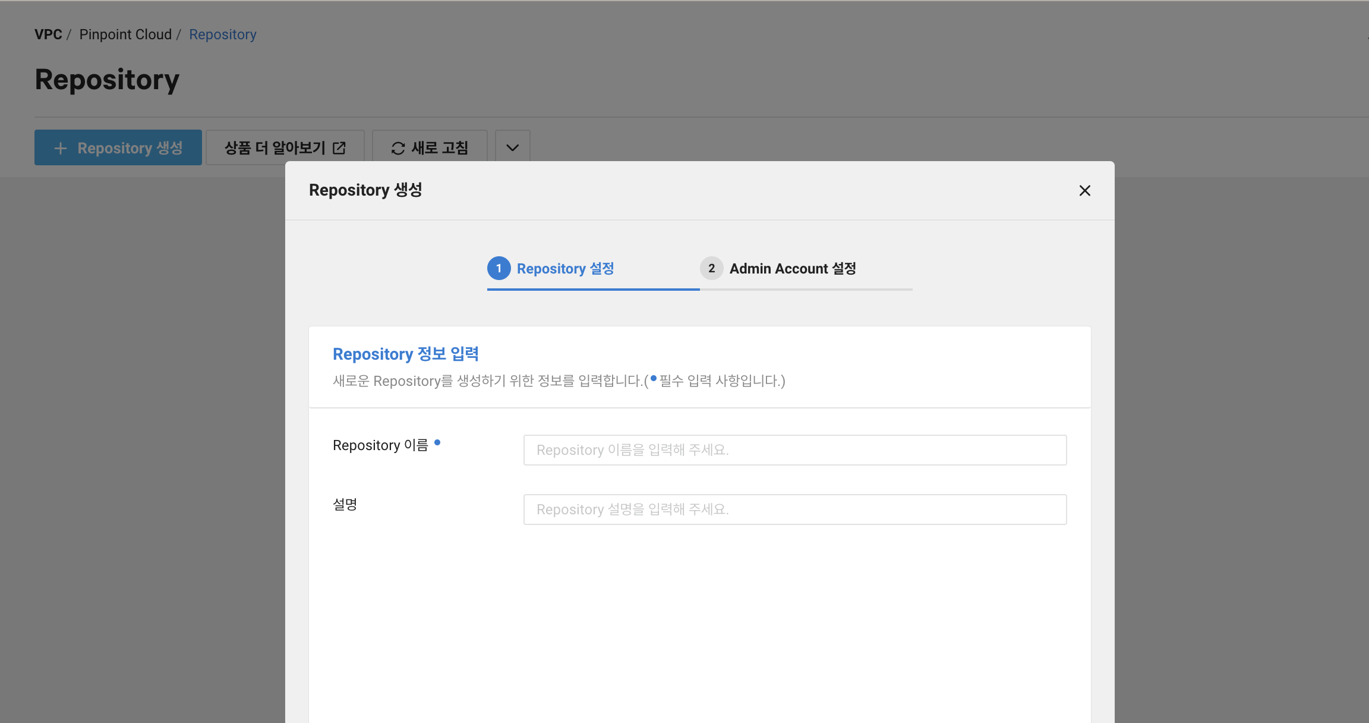Viewport: 1369px width, 723px height.
Task: Click the 새로 고침 button label
Action: tap(440, 147)
